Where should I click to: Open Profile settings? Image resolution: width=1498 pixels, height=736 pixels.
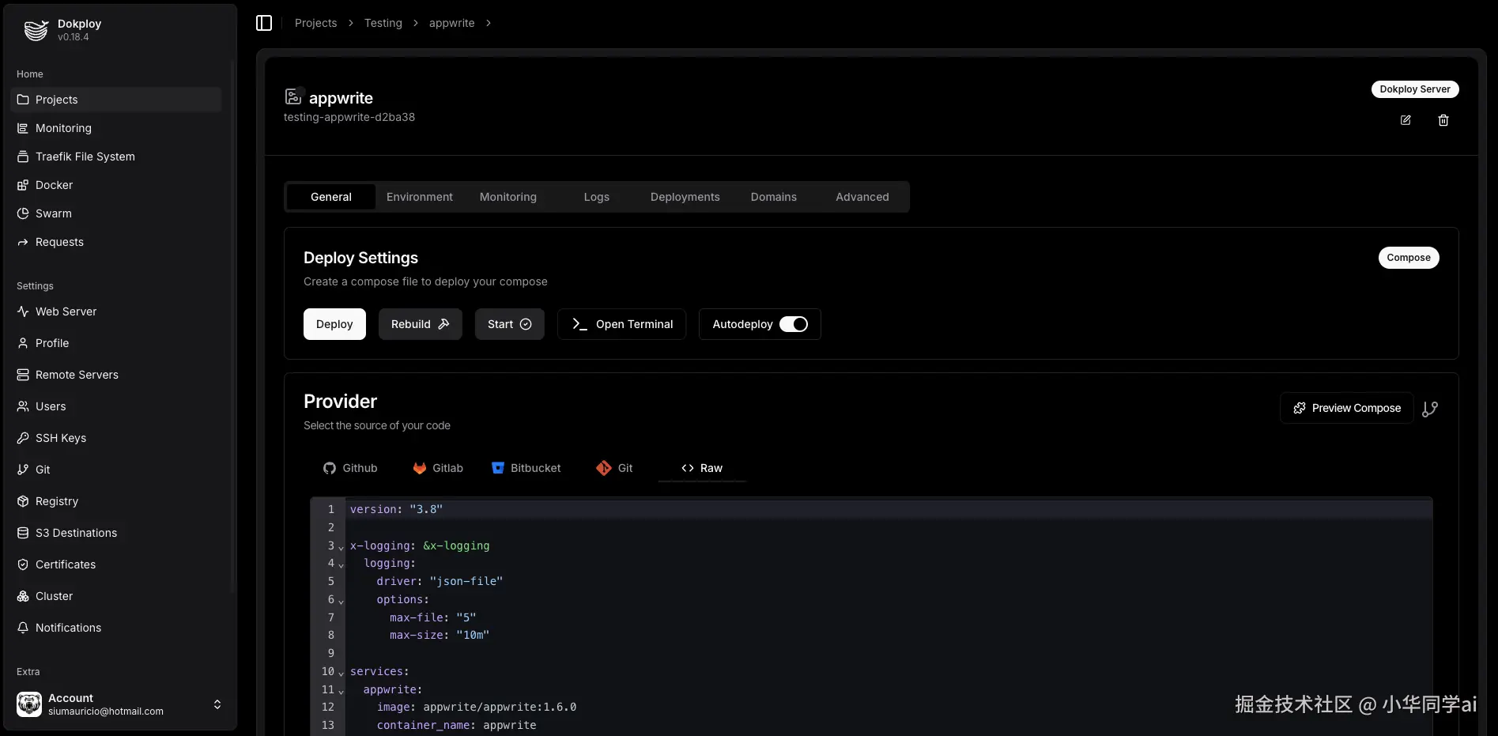116,343
